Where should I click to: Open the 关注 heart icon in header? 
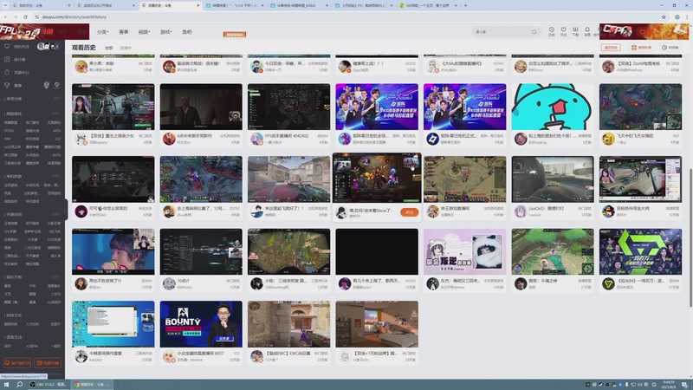coord(564,30)
